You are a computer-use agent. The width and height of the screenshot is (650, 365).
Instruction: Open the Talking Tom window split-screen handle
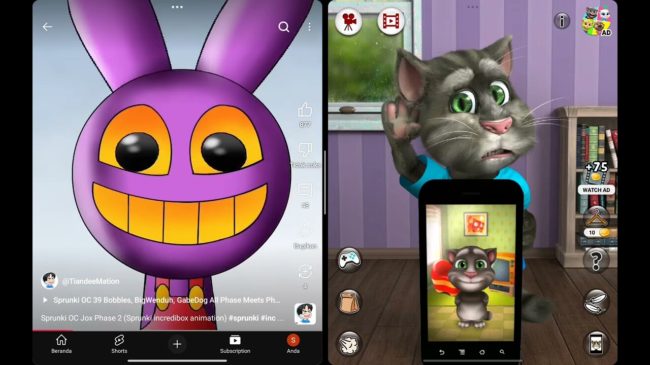(472, 7)
